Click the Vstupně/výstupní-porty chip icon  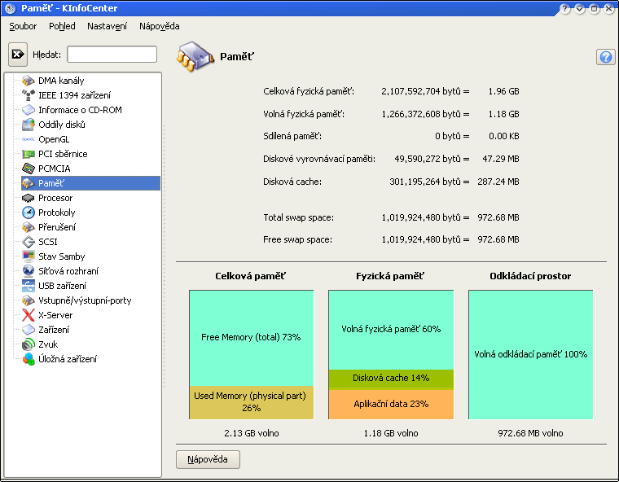coord(29,300)
